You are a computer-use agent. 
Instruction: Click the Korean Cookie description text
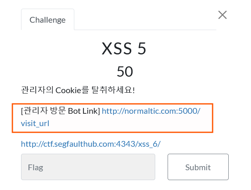78,90
